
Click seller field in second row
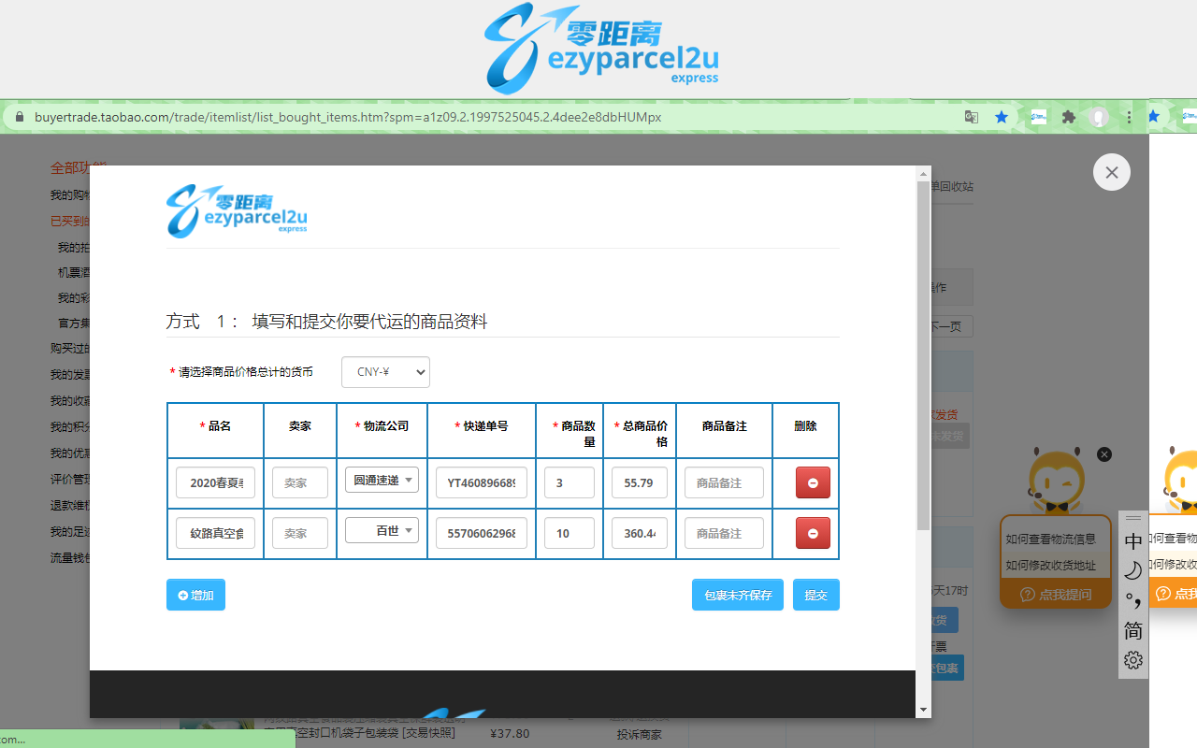(x=300, y=533)
